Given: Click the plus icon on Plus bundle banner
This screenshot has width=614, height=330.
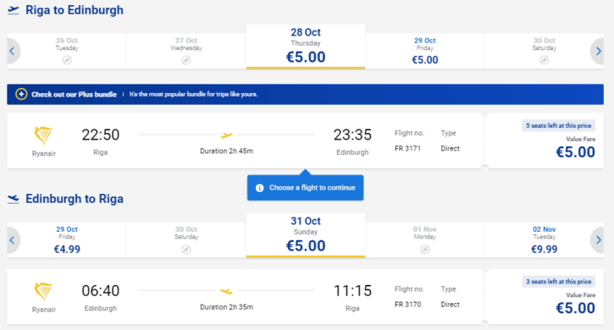Looking at the screenshot, I should [21, 94].
